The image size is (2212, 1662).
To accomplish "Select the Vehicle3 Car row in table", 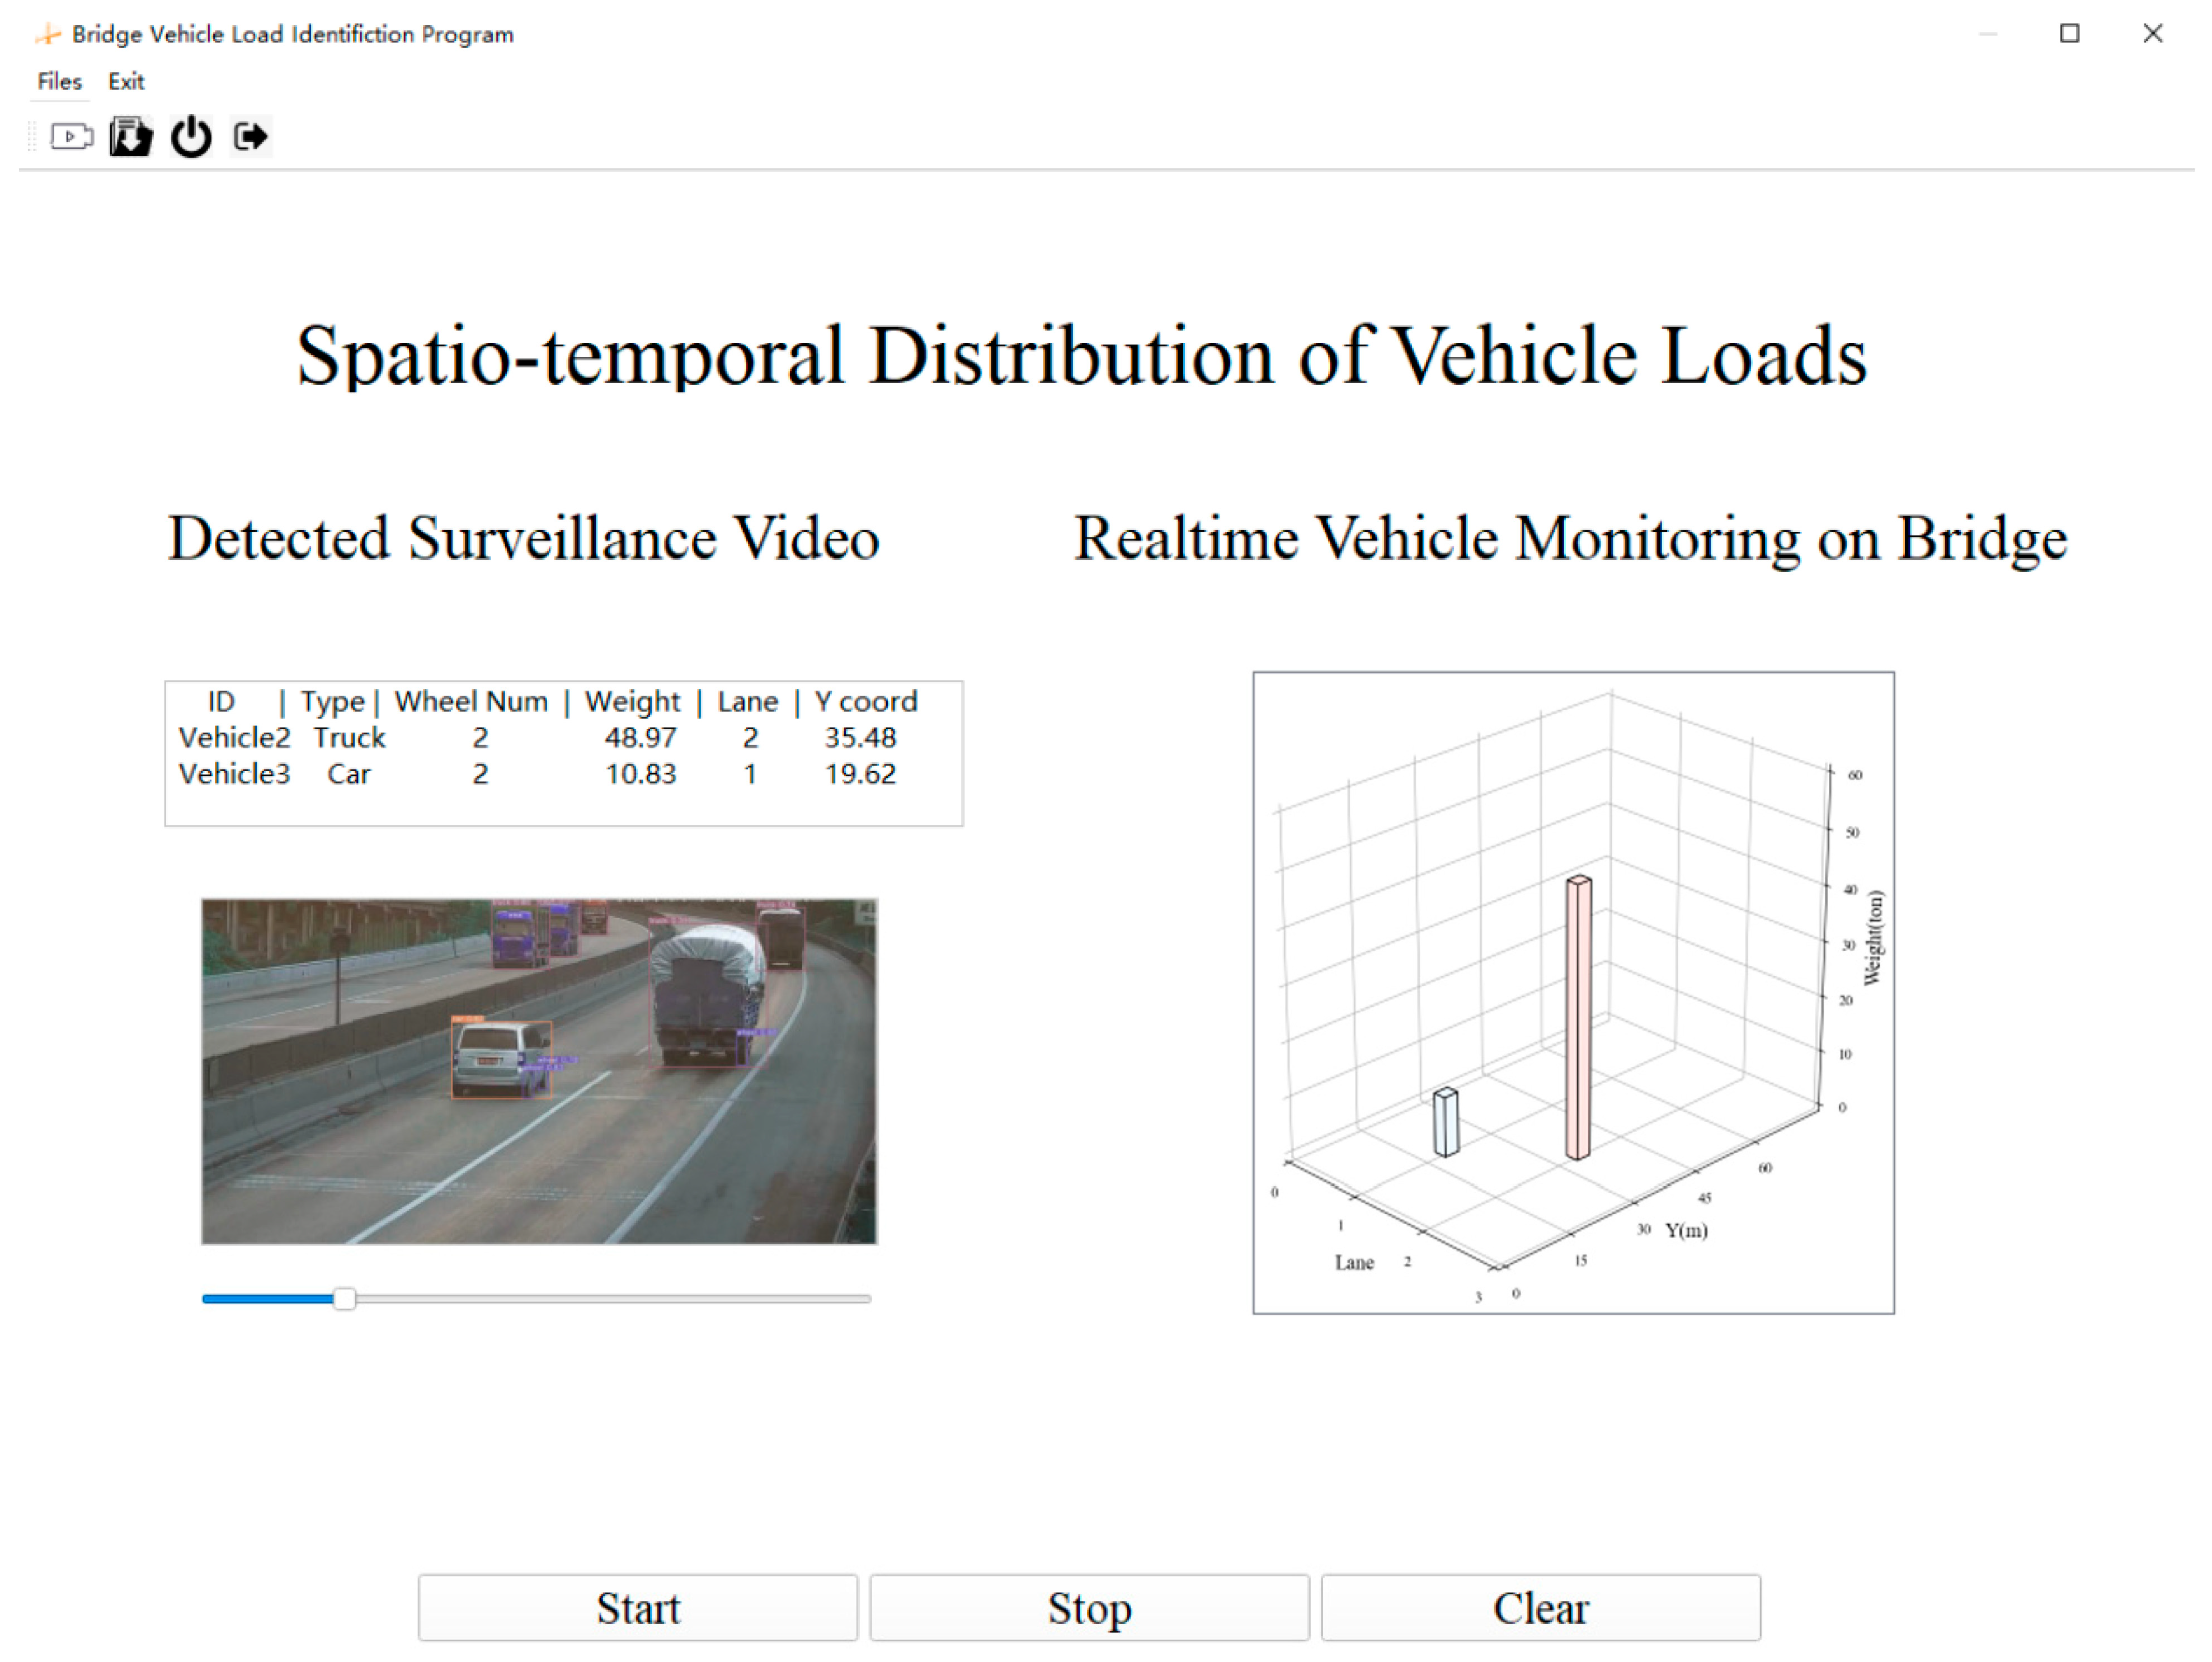I will 537,773.
